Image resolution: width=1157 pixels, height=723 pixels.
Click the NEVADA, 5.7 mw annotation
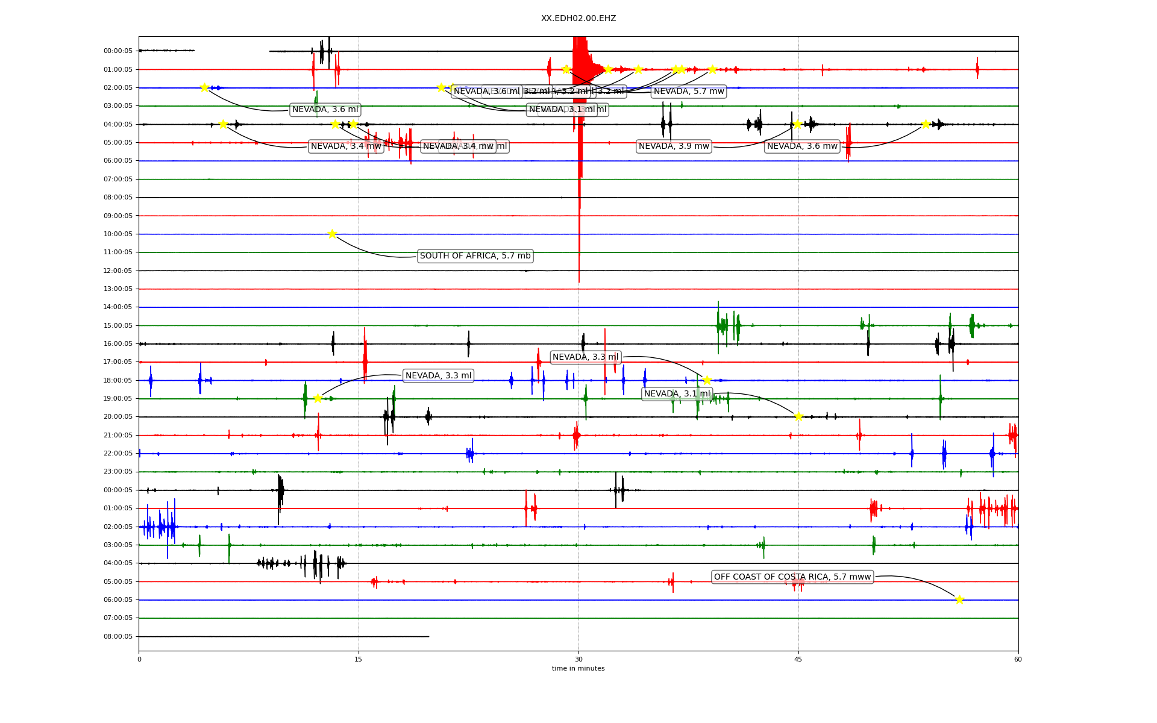tap(689, 92)
